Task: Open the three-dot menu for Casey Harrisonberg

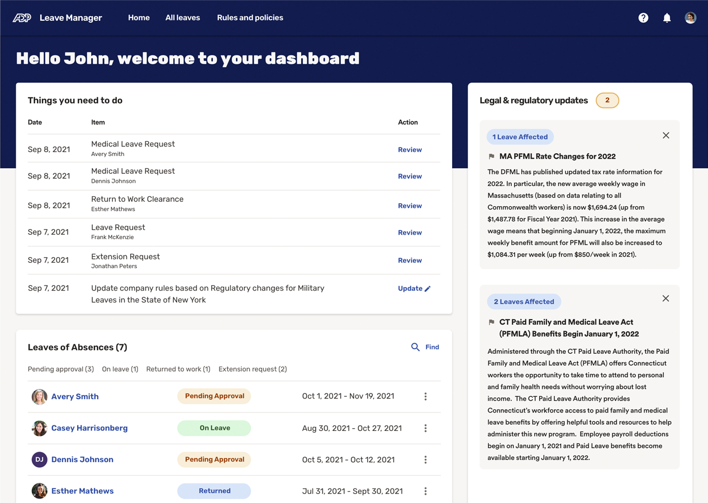Action: (425, 428)
